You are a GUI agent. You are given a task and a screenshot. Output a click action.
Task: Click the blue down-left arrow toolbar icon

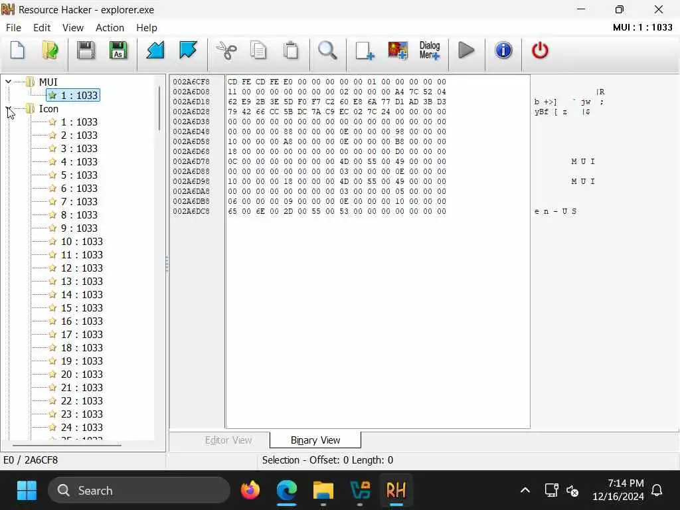(155, 50)
